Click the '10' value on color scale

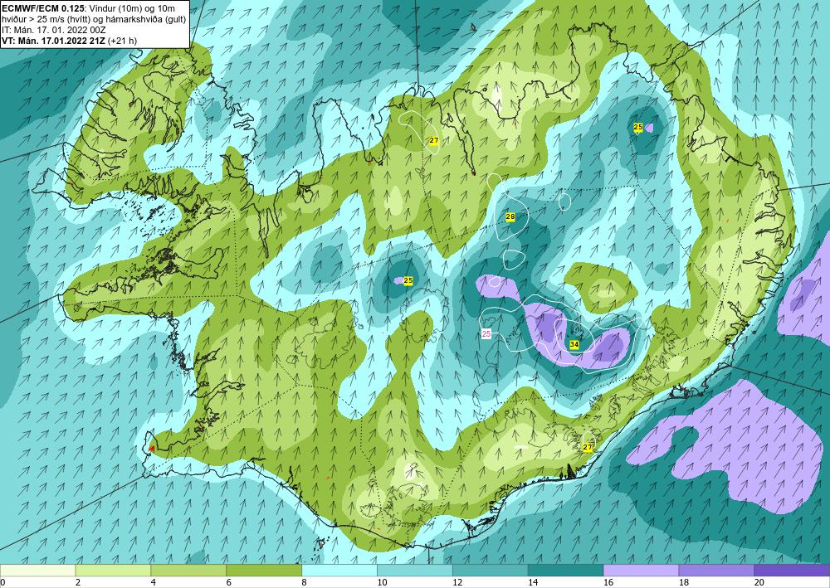coord(382,583)
